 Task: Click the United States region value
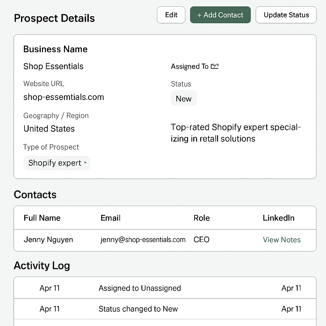coord(49,129)
